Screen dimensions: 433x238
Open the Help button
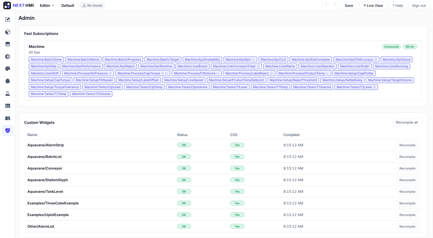[x=398, y=5]
